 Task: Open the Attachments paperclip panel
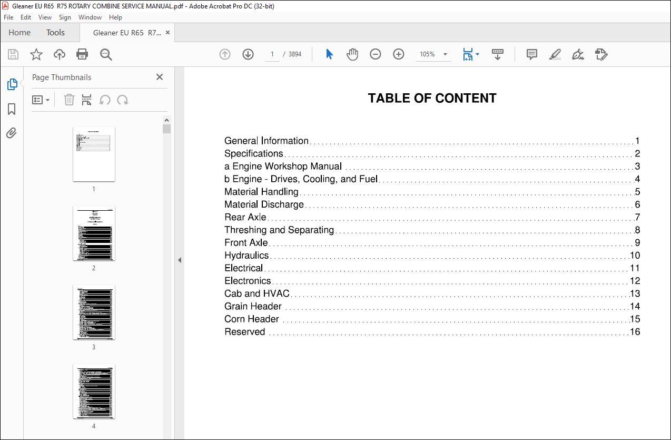click(x=12, y=133)
